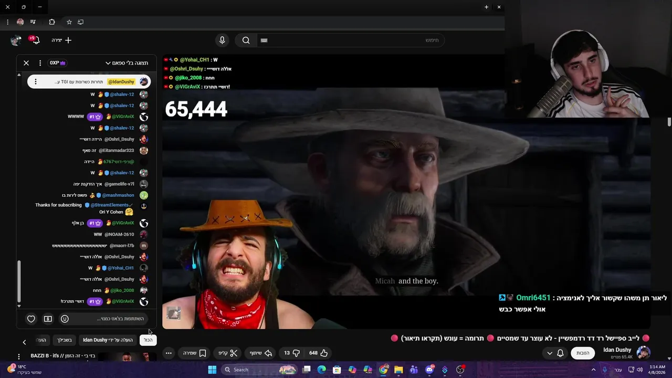Open notification preference bell dropdown
The image size is (672, 378).
click(555, 353)
